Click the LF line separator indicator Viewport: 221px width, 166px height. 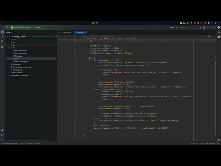click(197, 144)
